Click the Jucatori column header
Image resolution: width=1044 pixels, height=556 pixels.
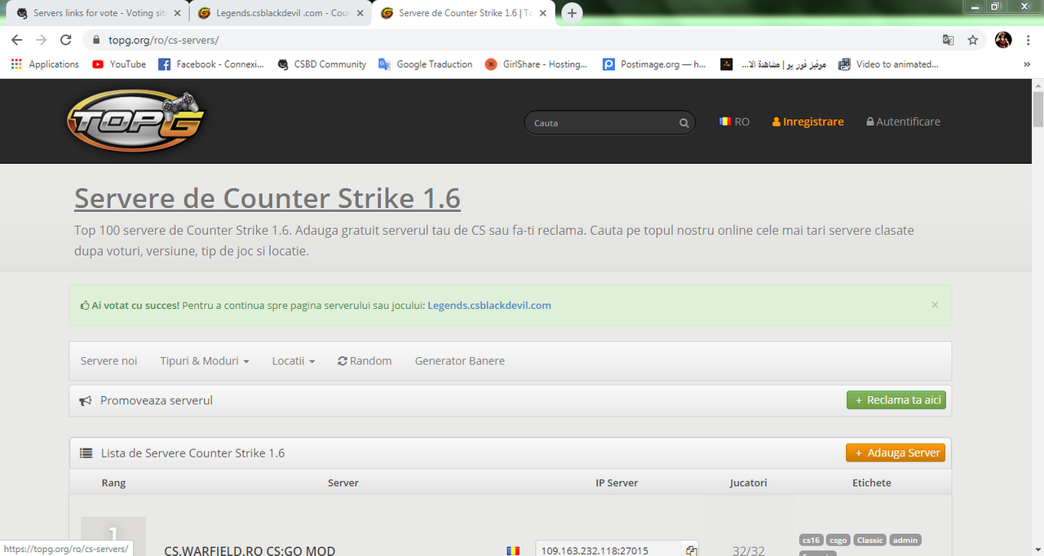(748, 483)
